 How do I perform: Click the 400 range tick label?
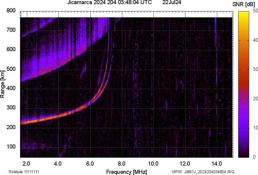11,88
